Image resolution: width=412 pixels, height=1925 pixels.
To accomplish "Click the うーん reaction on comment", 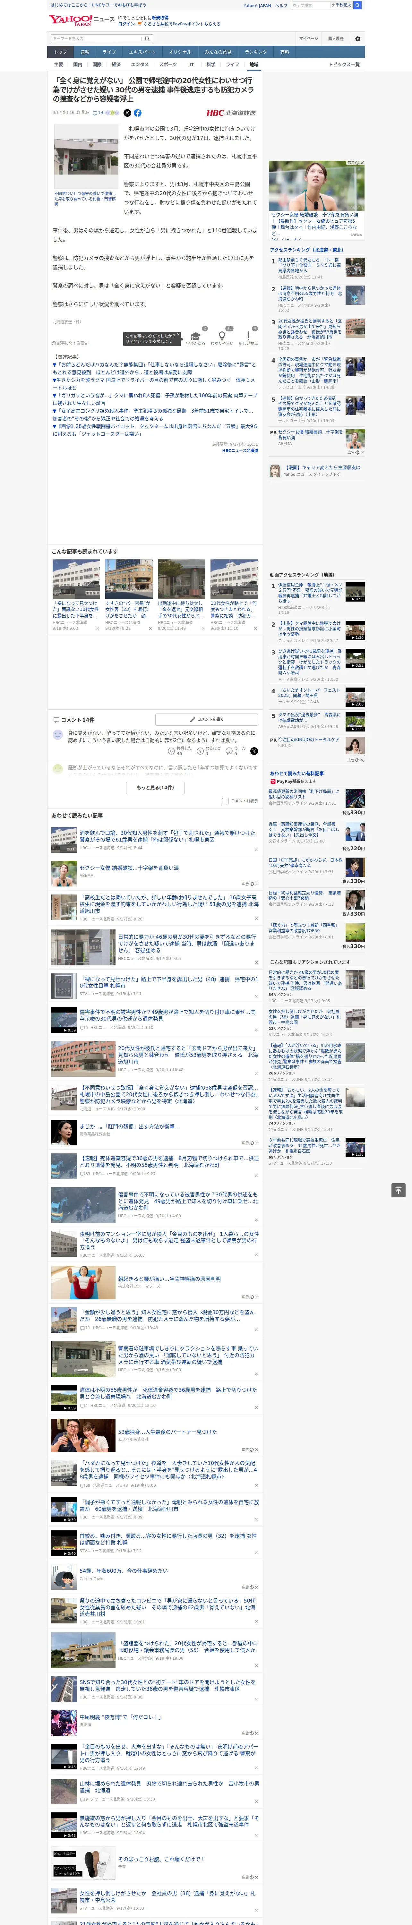I will (x=229, y=750).
